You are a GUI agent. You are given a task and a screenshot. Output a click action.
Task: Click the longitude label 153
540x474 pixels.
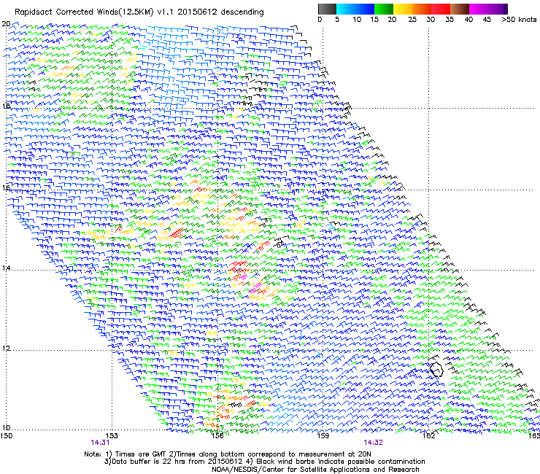click(x=112, y=436)
